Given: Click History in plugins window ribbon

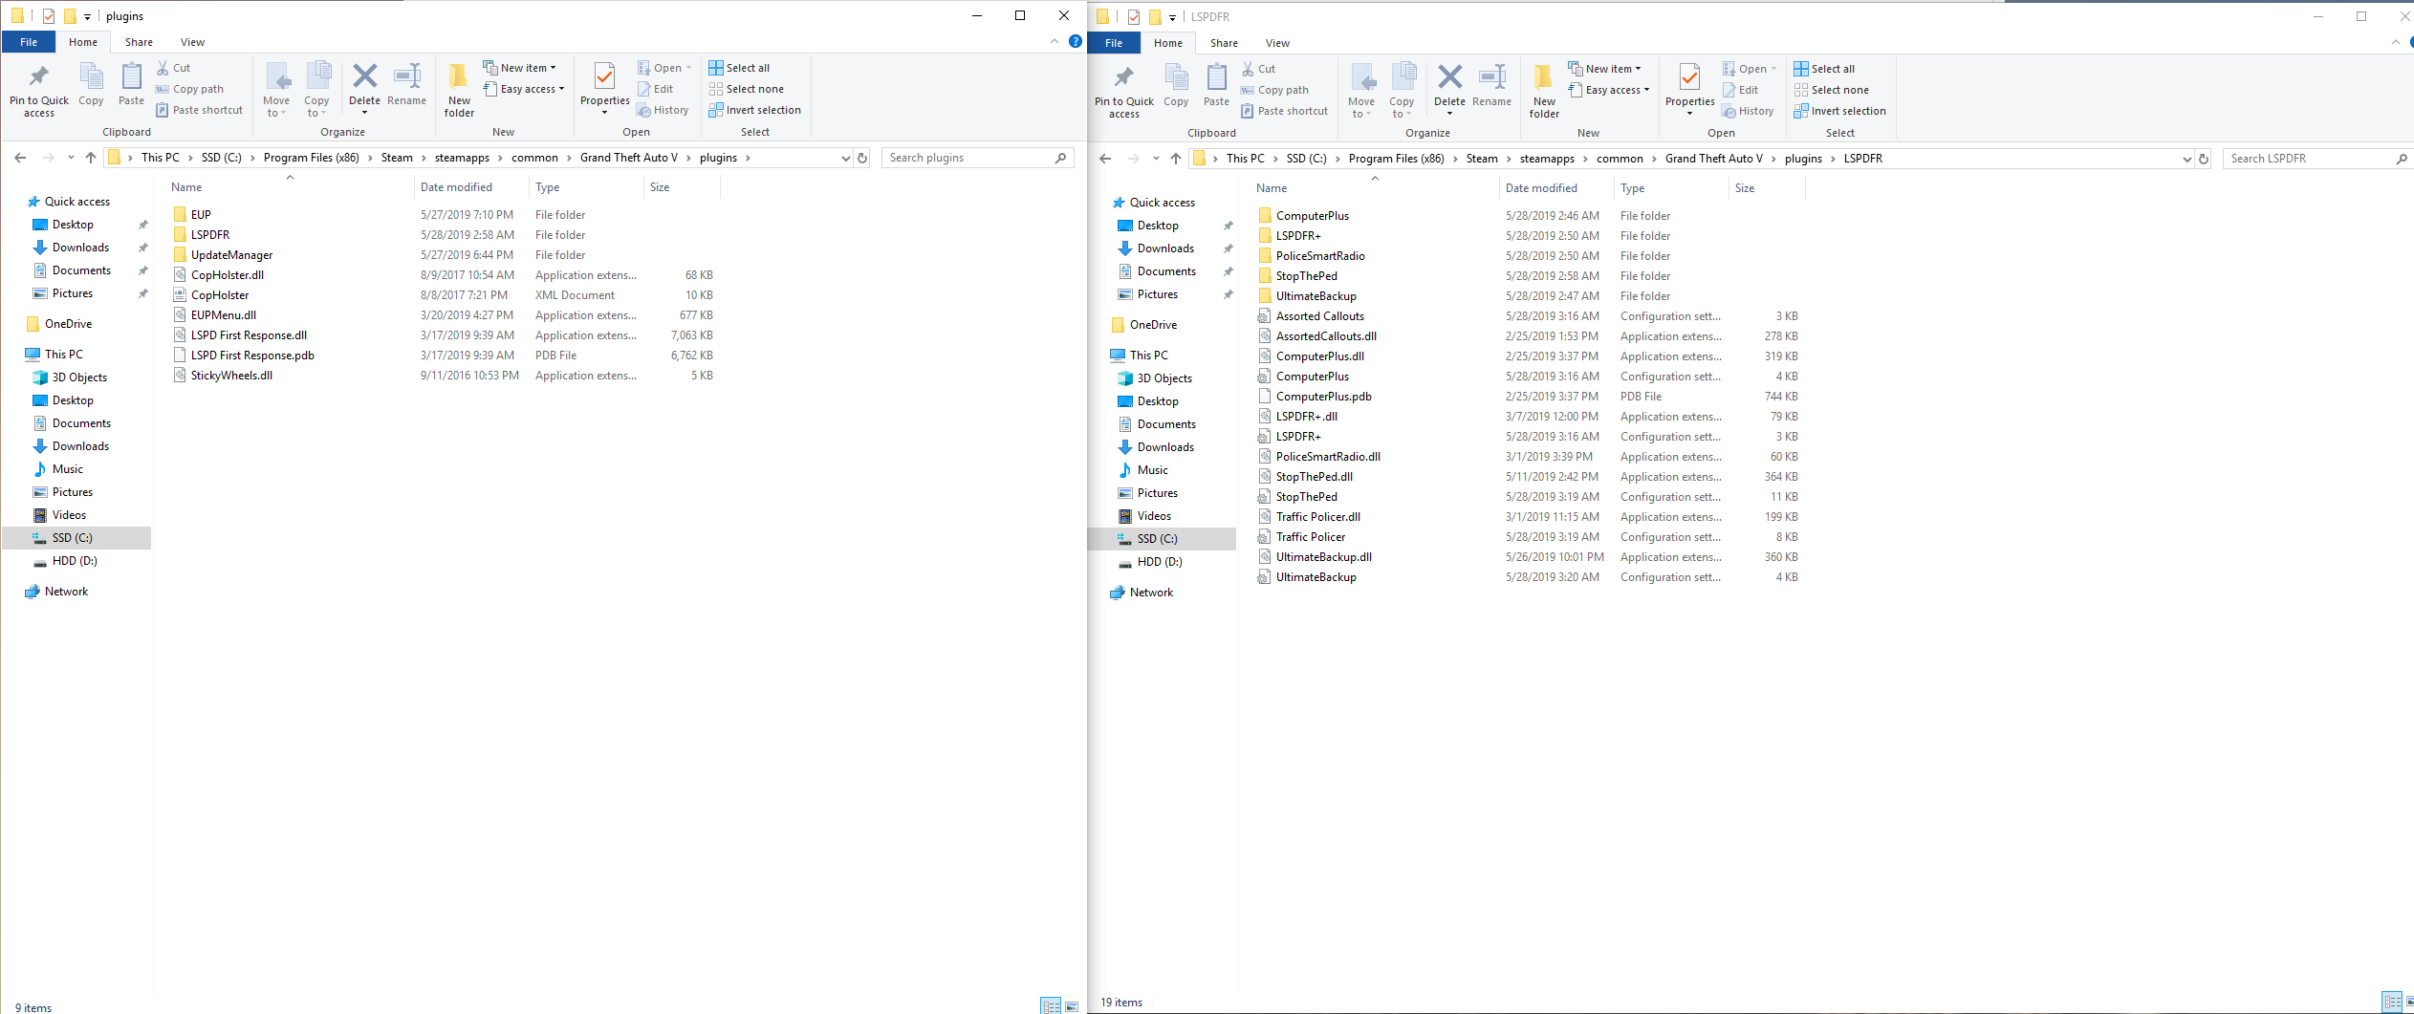Looking at the screenshot, I should (663, 110).
